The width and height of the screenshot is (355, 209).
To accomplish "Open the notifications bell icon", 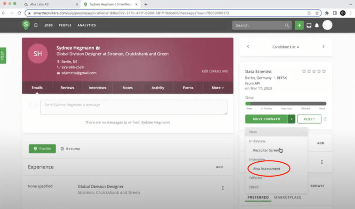I will [317, 25].
